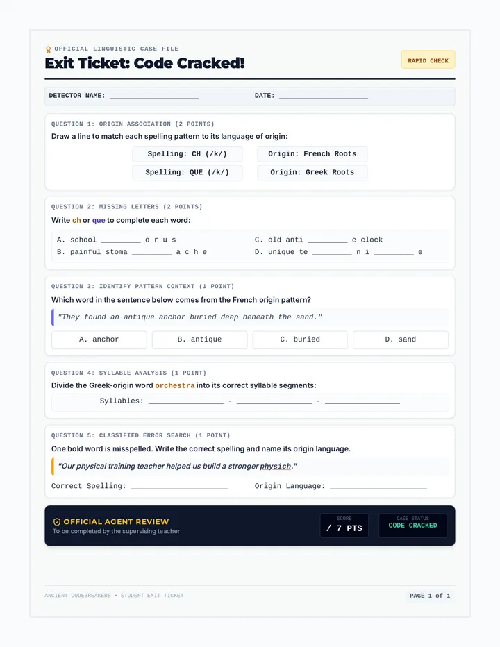This screenshot has width=500, height=647.
Task: Select answer option A. anchor
Action: point(99,339)
